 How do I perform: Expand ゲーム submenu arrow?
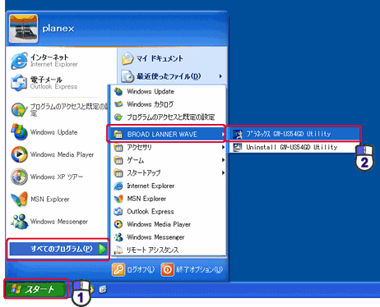[x=223, y=160]
